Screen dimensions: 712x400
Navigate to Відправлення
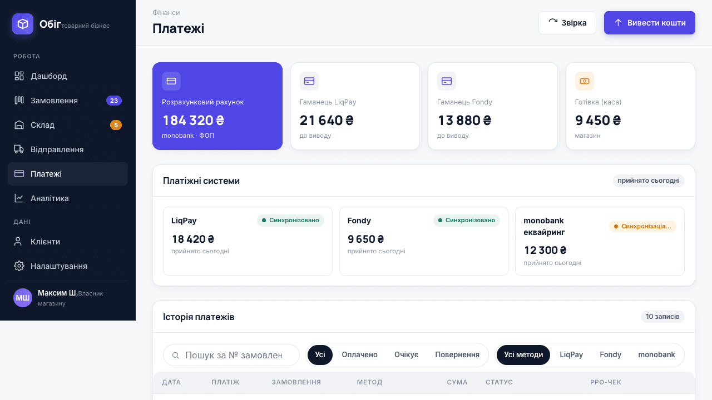[68, 149]
